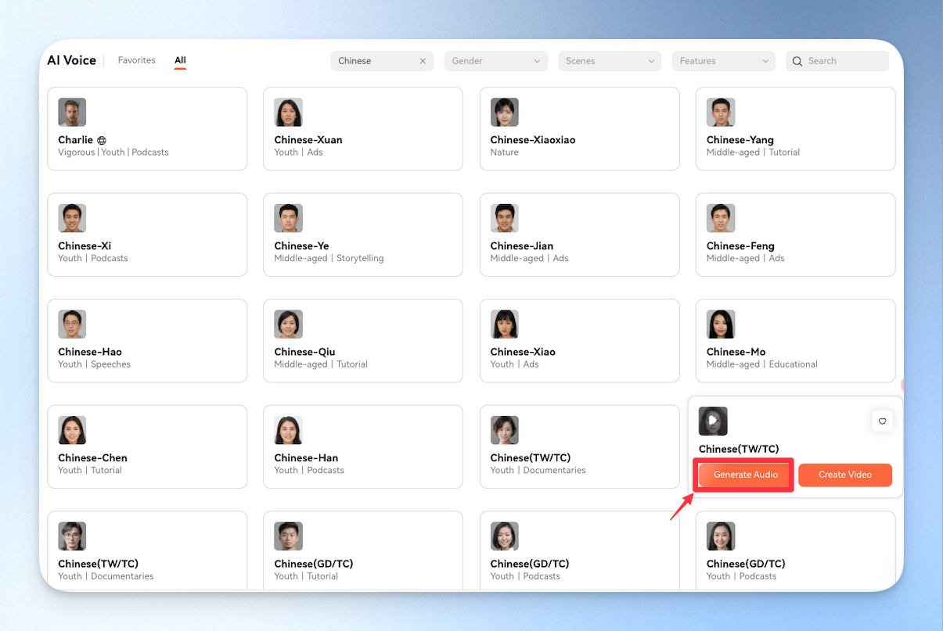Select the Chinese-Xiaoxiao avatar
Image resolution: width=943 pixels, height=631 pixels.
(505, 113)
